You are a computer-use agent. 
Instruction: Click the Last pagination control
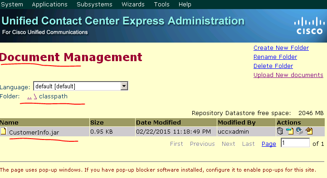point(249,144)
